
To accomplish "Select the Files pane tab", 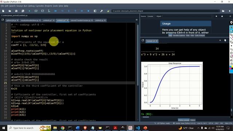I will coord(192,36).
